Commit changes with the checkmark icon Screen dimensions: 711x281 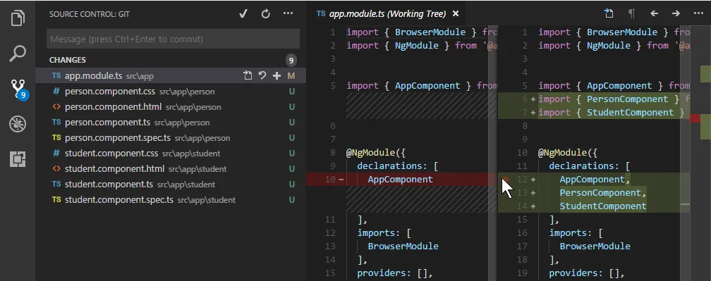click(243, 13)
